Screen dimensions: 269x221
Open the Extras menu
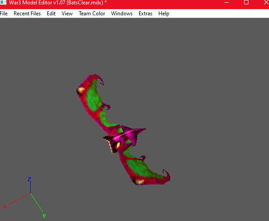[x=145, y=14]
